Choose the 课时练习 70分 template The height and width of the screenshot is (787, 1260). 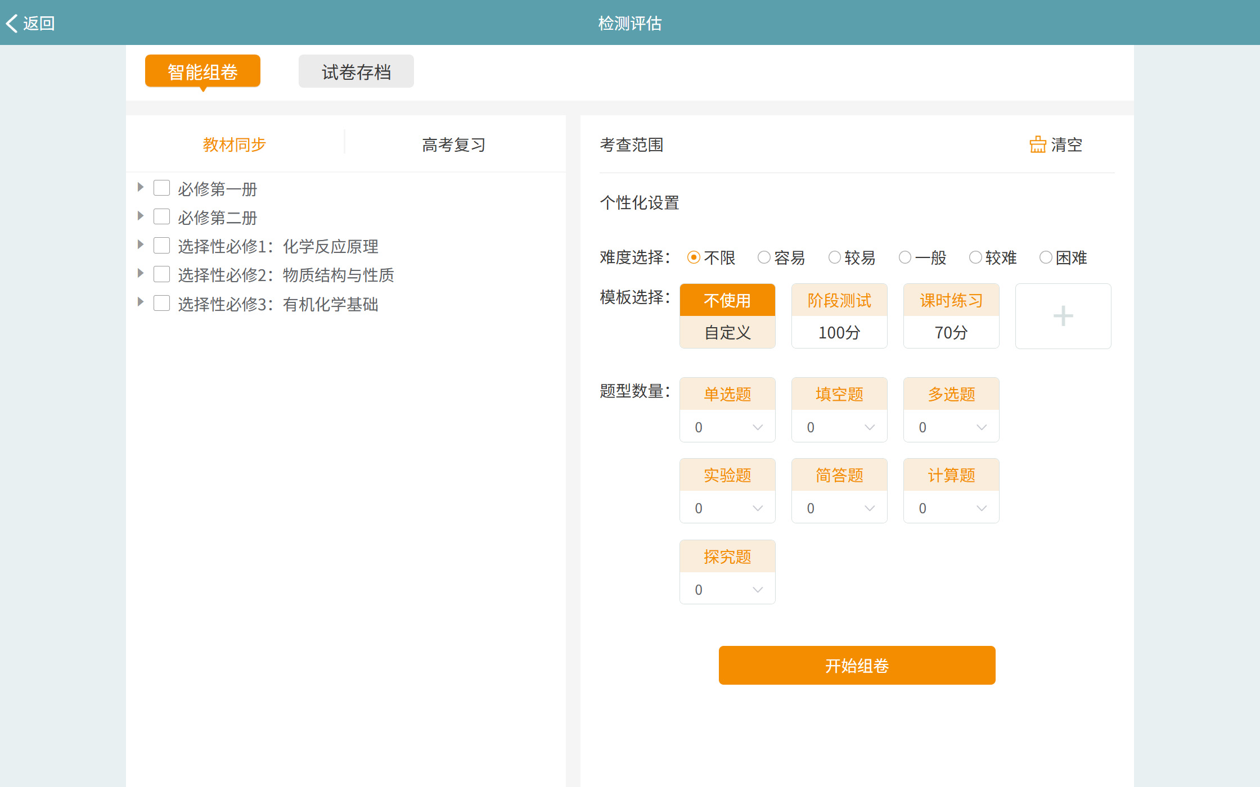tap(951, 316)
